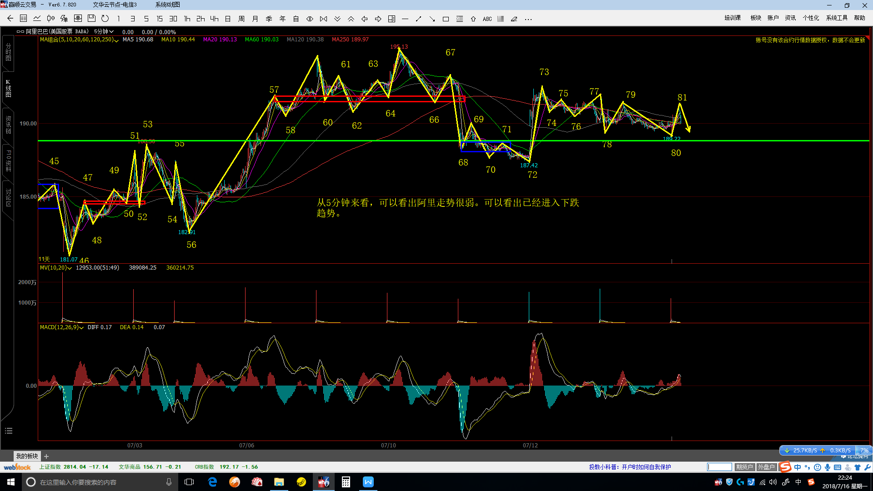
Task: Click the right outline arrow icon
Action: click(x=378, y=19)
